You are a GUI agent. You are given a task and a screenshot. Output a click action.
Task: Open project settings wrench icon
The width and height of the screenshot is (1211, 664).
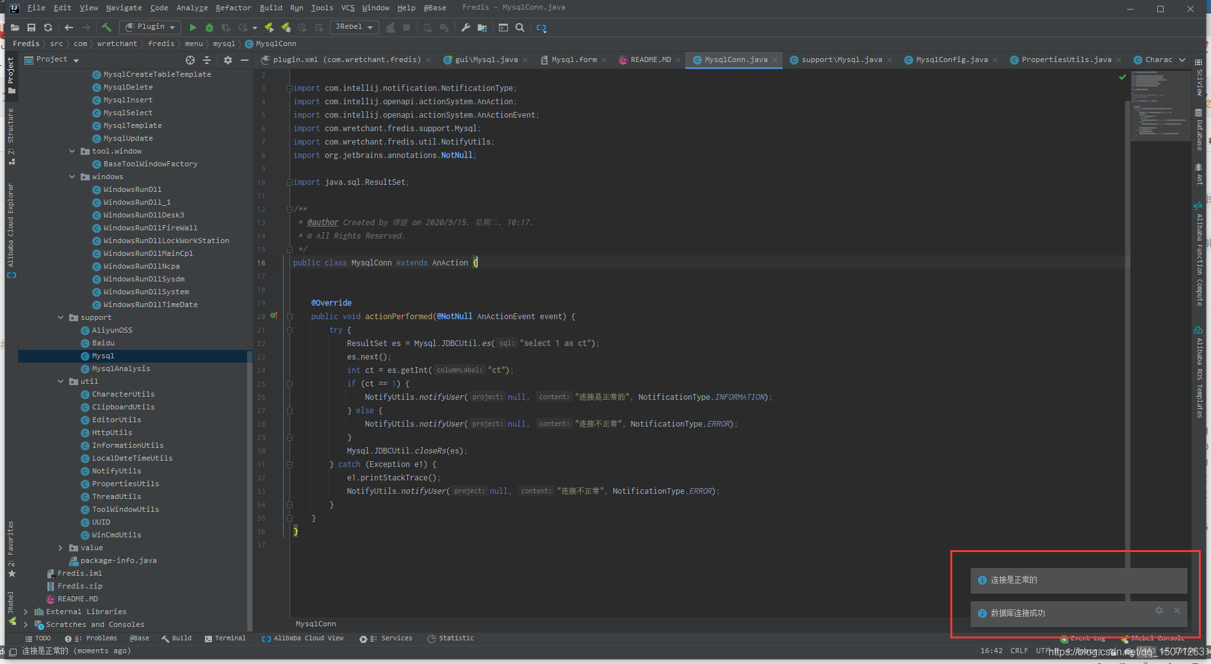[x=466, y=28]
